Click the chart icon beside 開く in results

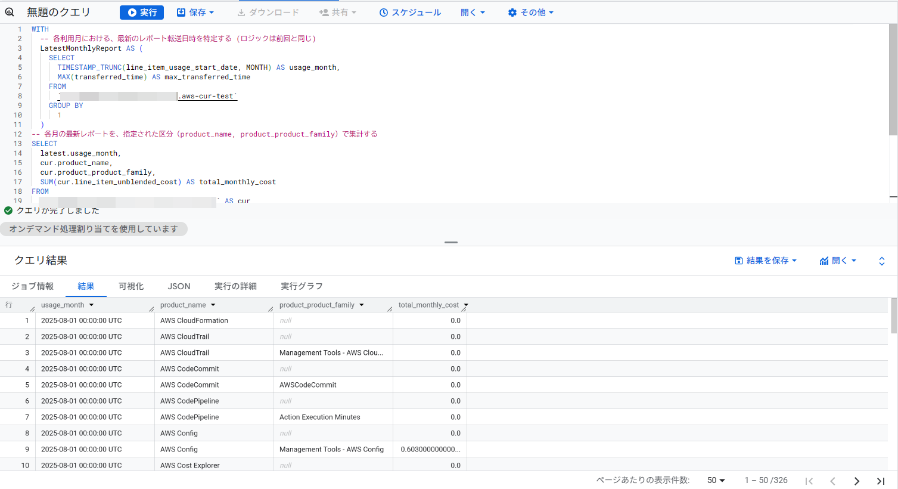[x=824, y=260]
